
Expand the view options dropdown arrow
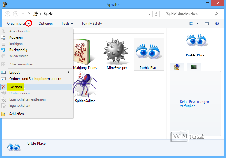pyautogui.click(x=197, y=24)
